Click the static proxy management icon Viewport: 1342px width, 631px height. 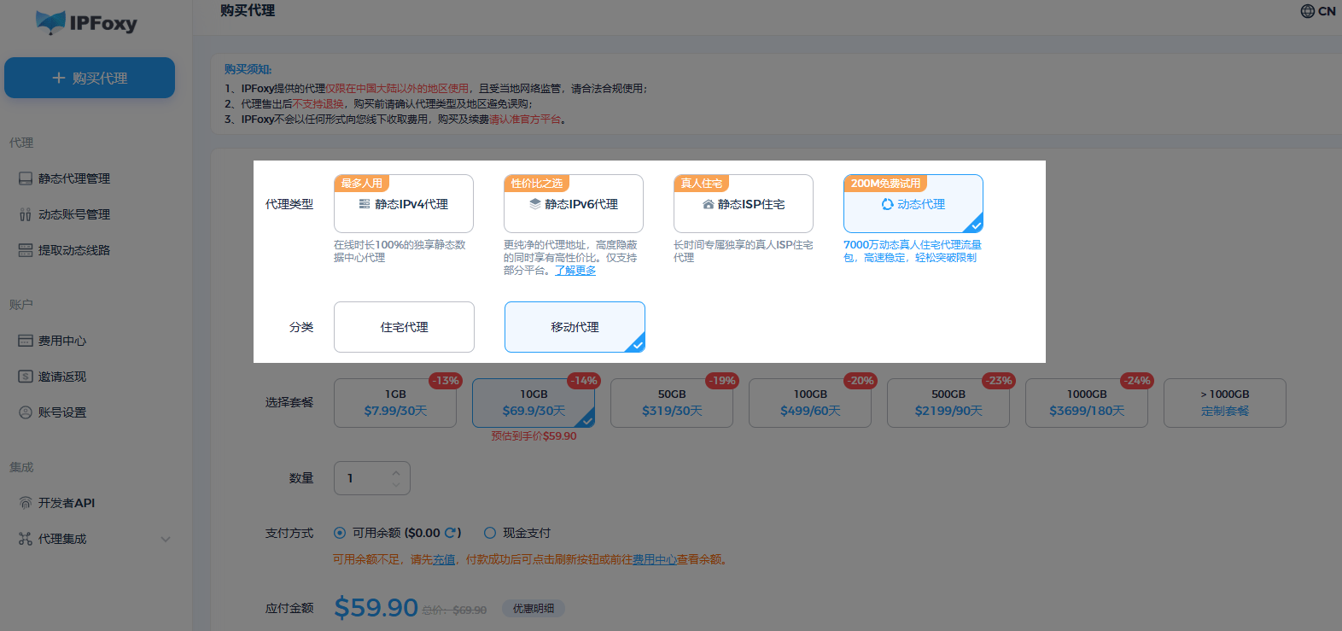pyautogui.click(x=26, y=178)
